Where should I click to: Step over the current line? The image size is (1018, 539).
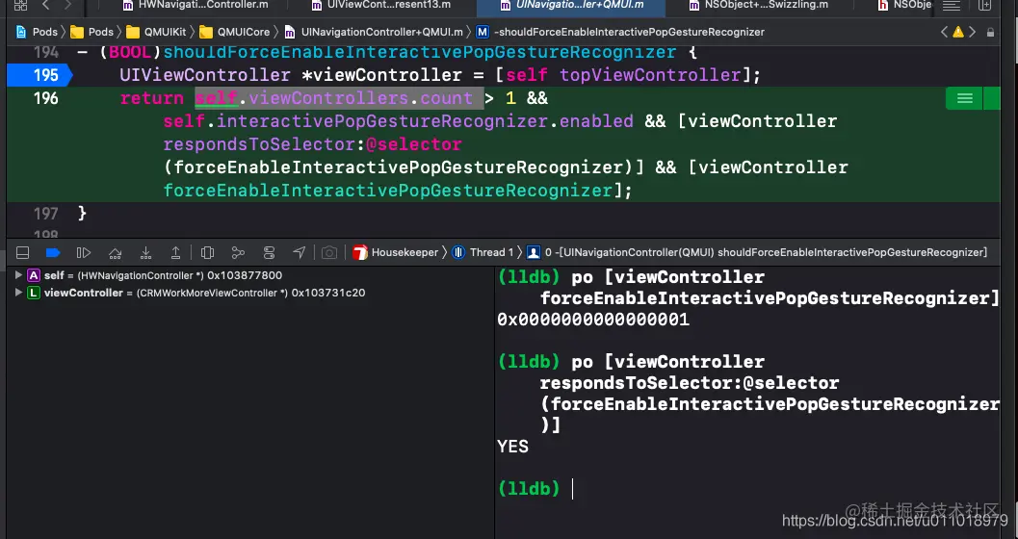click(115, 252)
